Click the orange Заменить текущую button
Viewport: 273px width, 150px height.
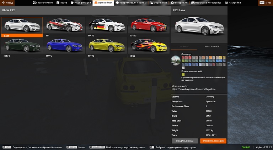pos(213,140)
